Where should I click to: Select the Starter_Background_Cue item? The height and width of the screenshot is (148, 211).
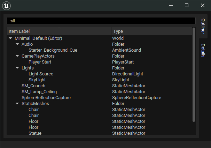tap(53, 50)
